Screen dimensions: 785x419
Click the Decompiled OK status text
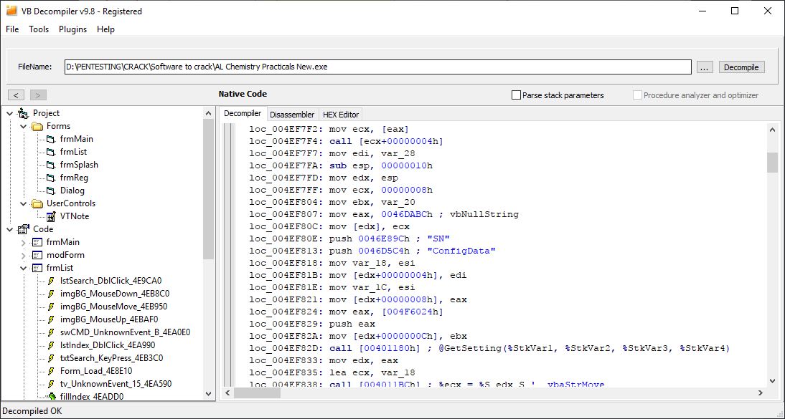click(x=32, y=411)
